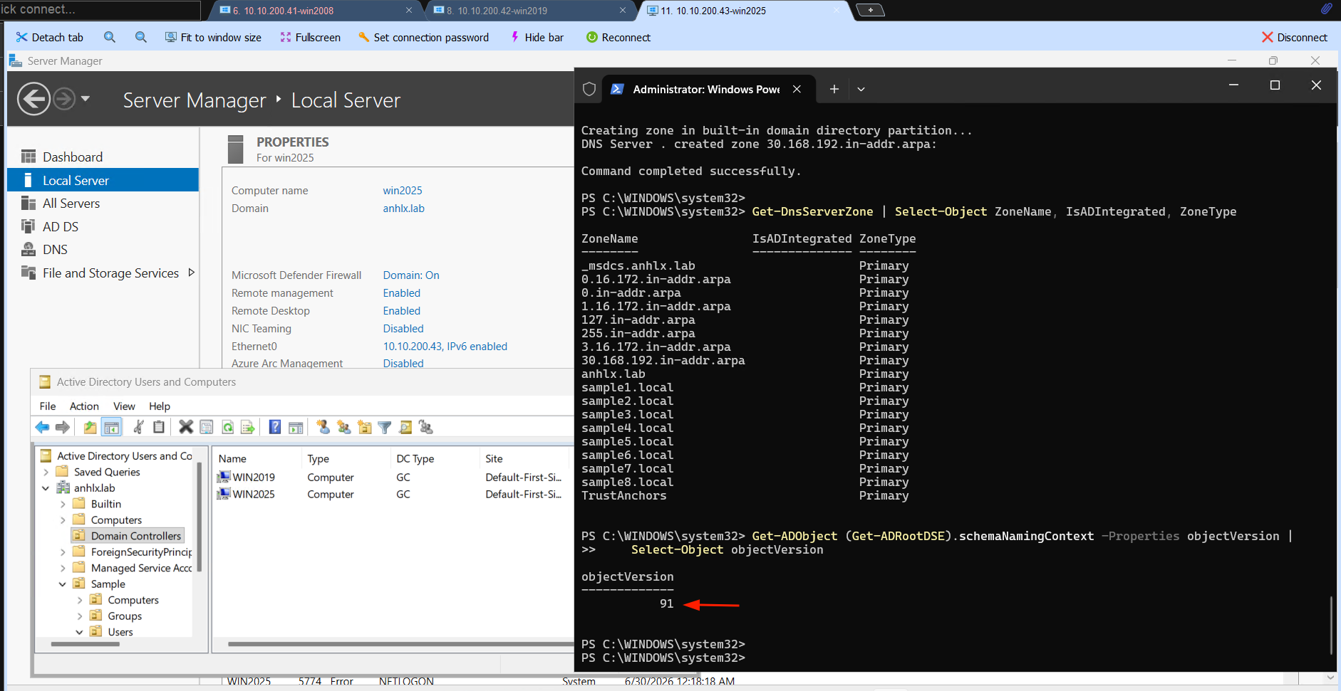Click the Delete X icon

(x=186, y=427)
